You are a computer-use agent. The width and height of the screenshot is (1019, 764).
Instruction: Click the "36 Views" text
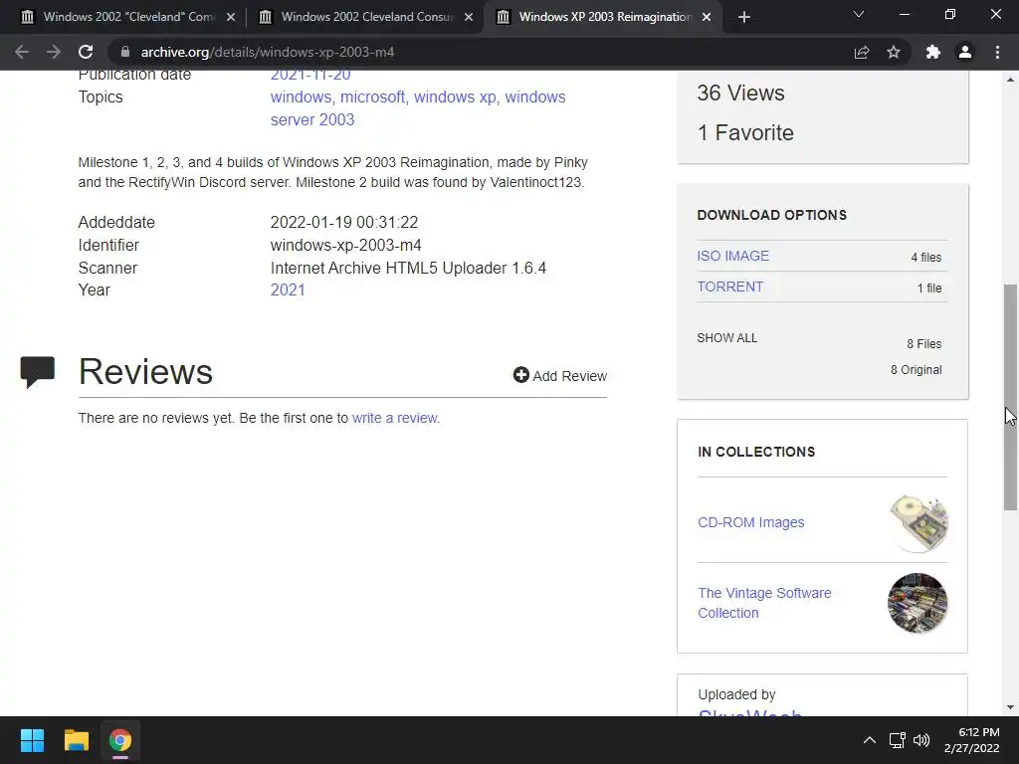[740, 93]
